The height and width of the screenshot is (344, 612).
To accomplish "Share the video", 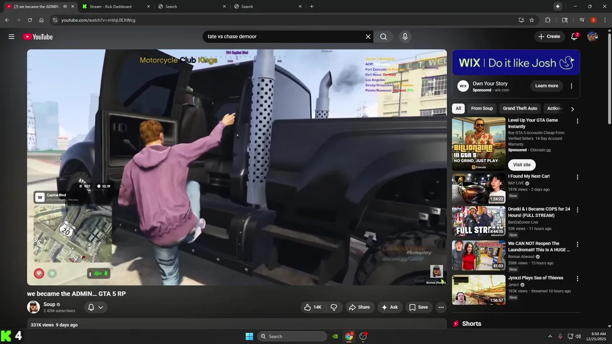I will click(x=360, y=307).
